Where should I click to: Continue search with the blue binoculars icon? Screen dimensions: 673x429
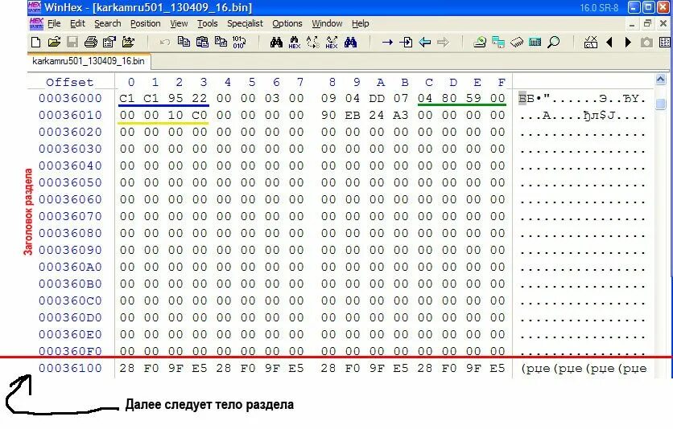[350, 42]
